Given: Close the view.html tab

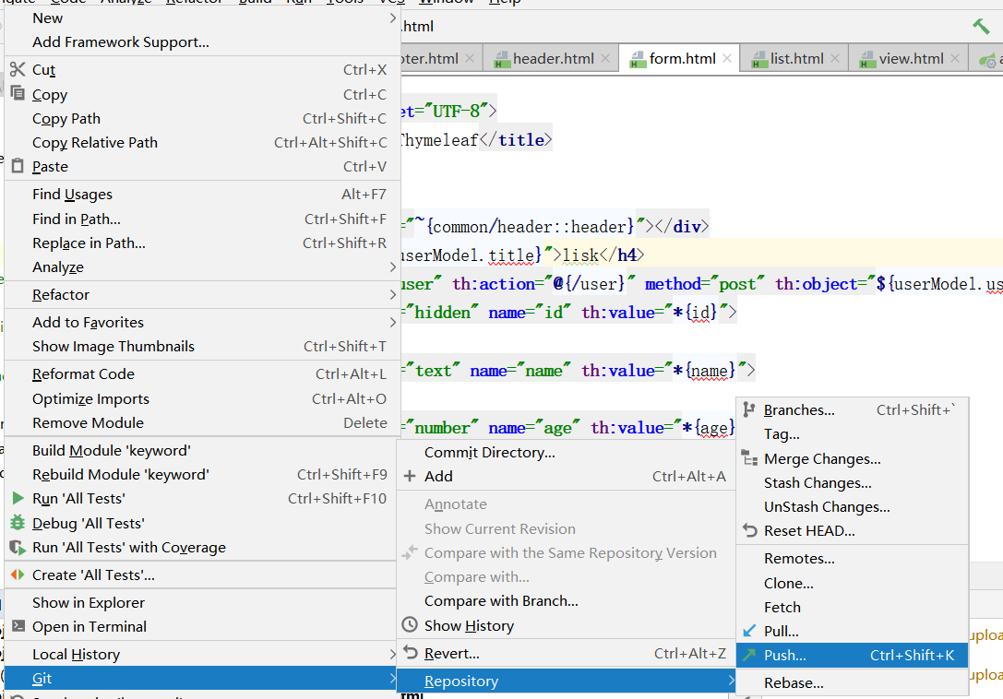Looking at the screenshot, I should coord(955,58).
